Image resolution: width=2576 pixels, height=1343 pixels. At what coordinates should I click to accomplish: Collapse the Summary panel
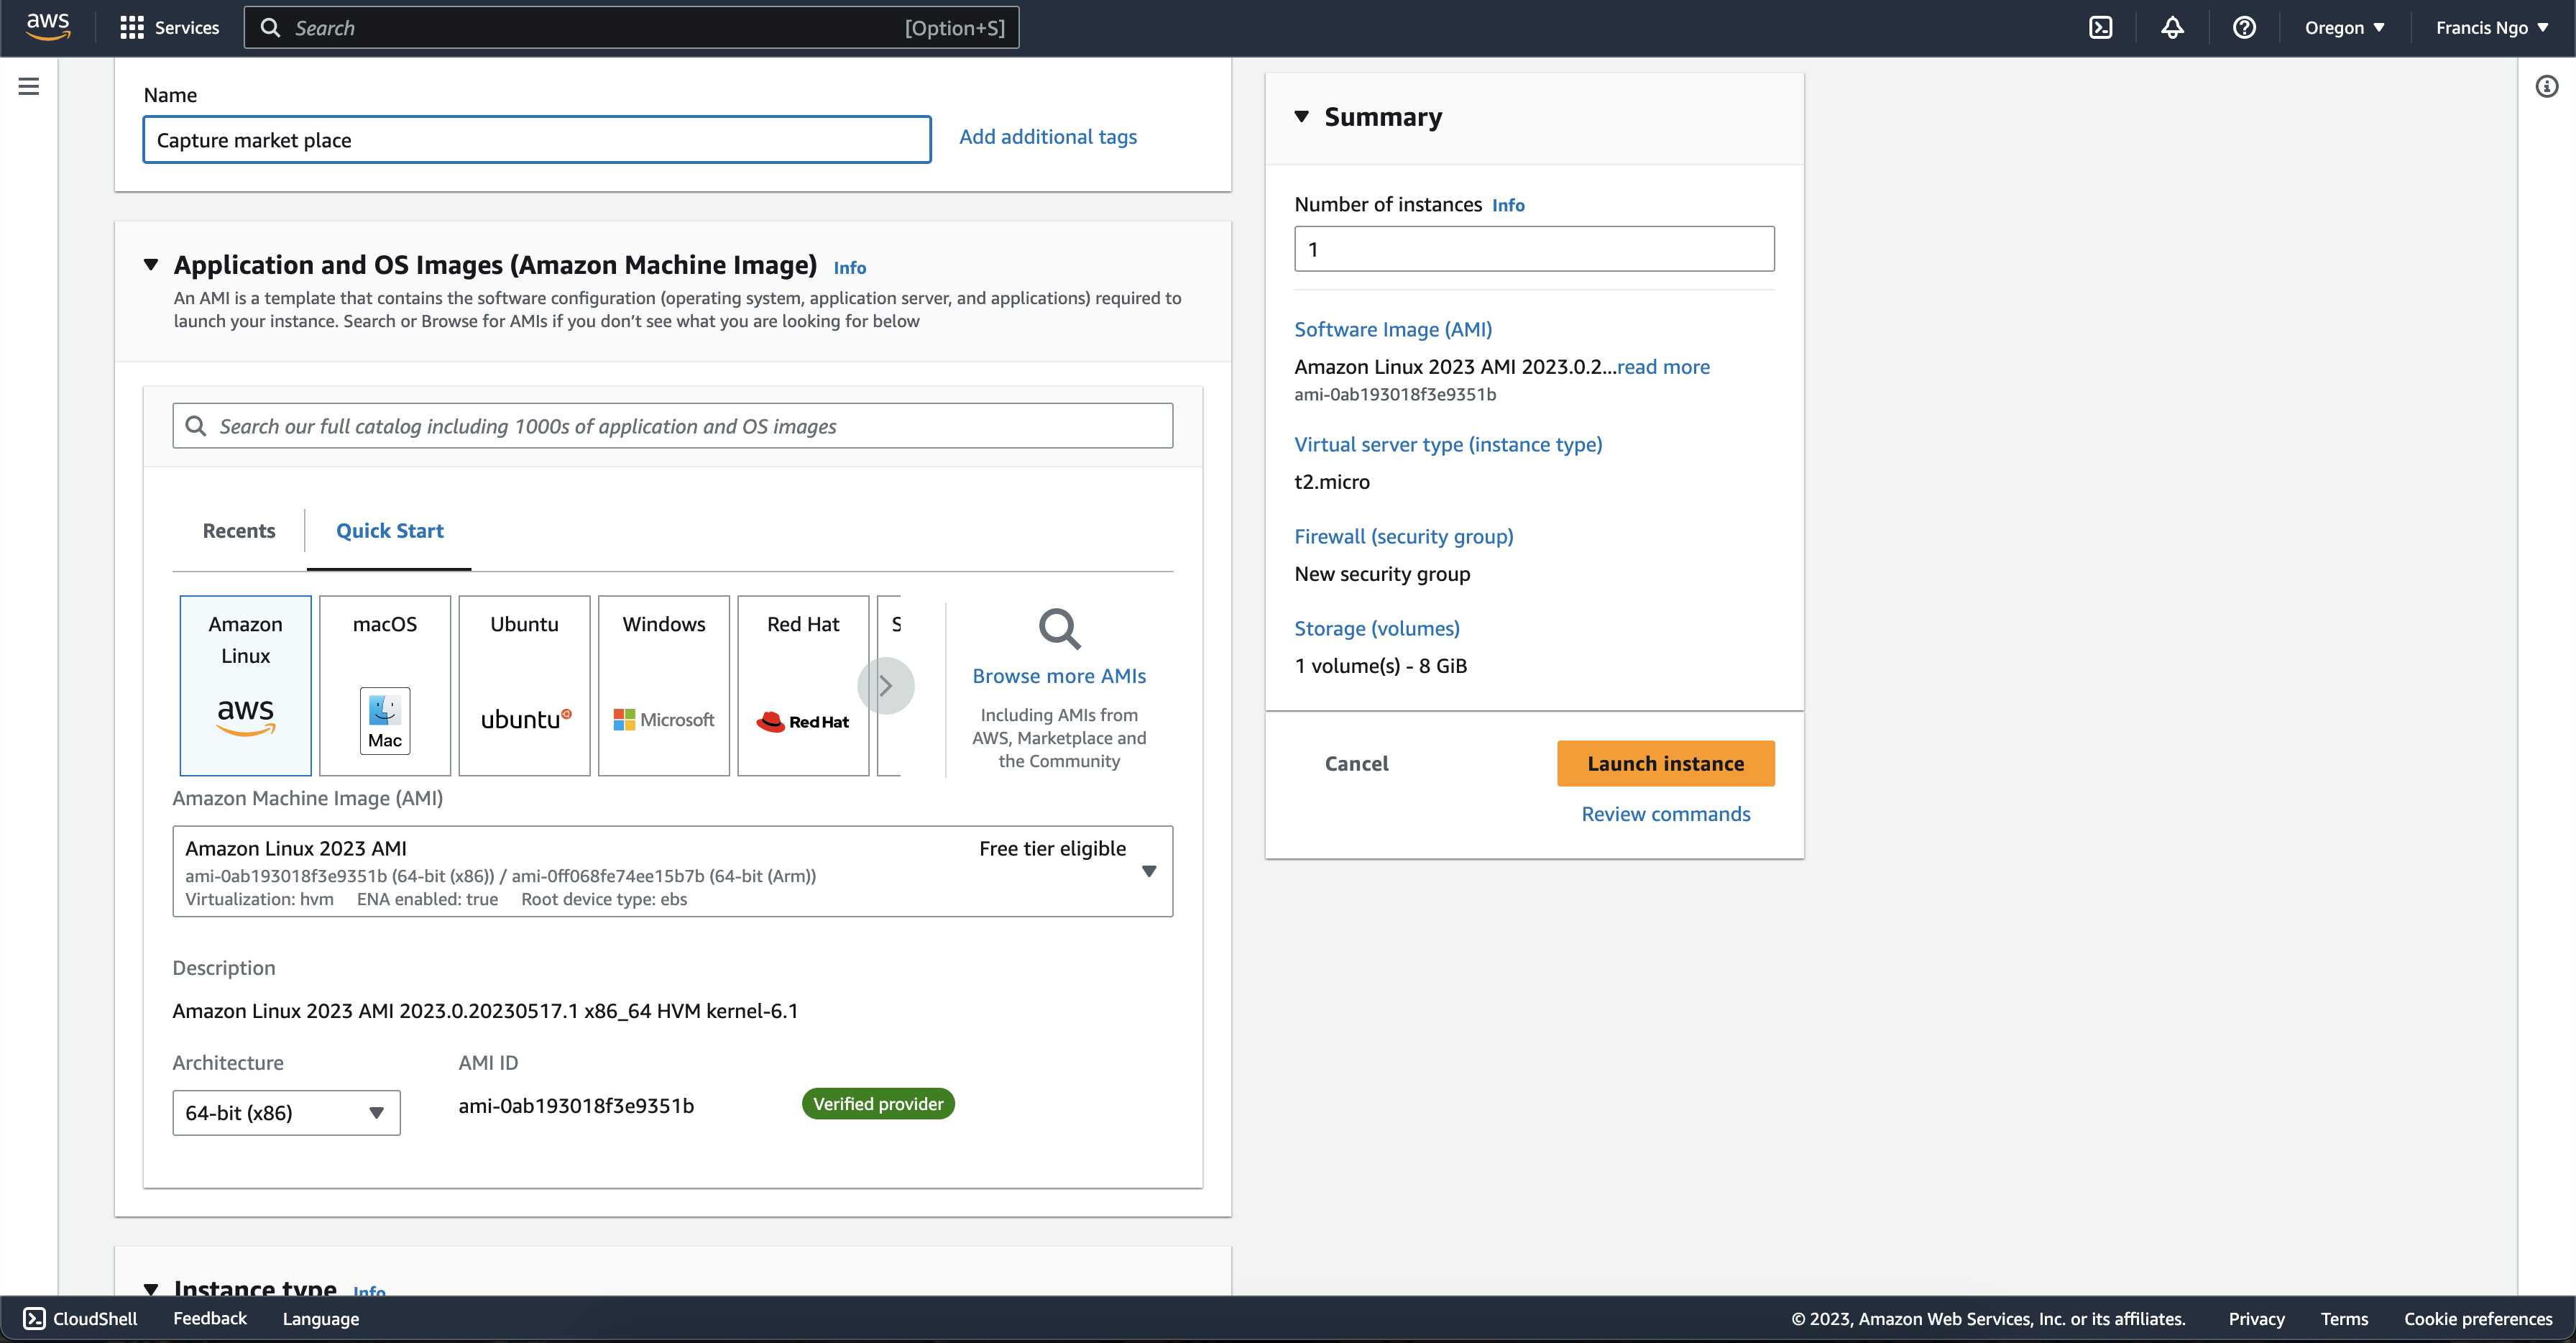click(1302, 117)
